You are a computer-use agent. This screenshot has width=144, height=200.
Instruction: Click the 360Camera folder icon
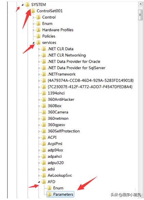pos(44,112)
